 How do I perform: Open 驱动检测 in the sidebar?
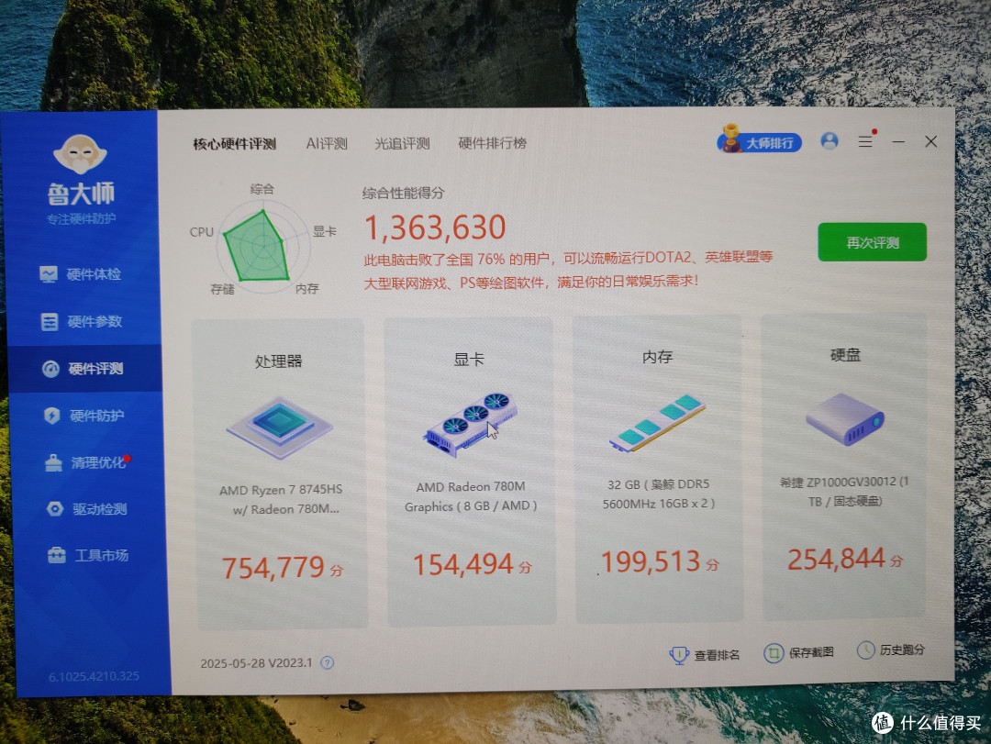pyautogui.click(x=87, y=509)
